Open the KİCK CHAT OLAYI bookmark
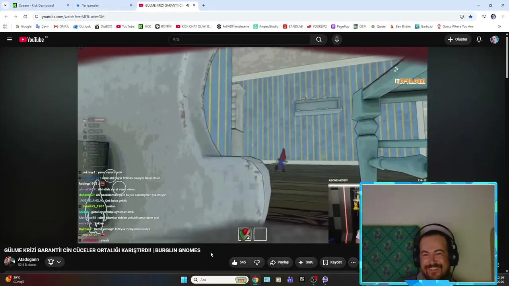 coord(194,27)
